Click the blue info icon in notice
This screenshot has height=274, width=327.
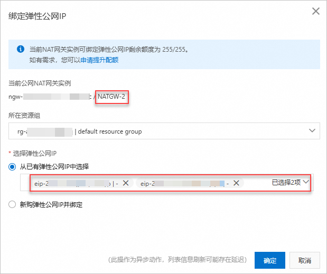21,49
